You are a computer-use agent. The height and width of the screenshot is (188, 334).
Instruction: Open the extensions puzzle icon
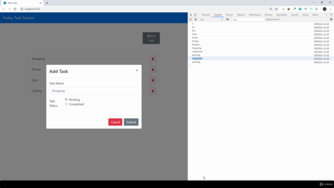pos(317,9)
